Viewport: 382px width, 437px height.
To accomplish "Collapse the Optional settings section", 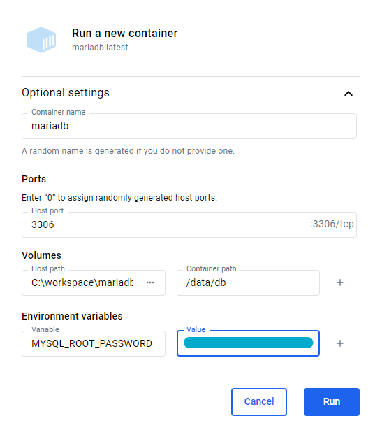I will tap(348, 94).
